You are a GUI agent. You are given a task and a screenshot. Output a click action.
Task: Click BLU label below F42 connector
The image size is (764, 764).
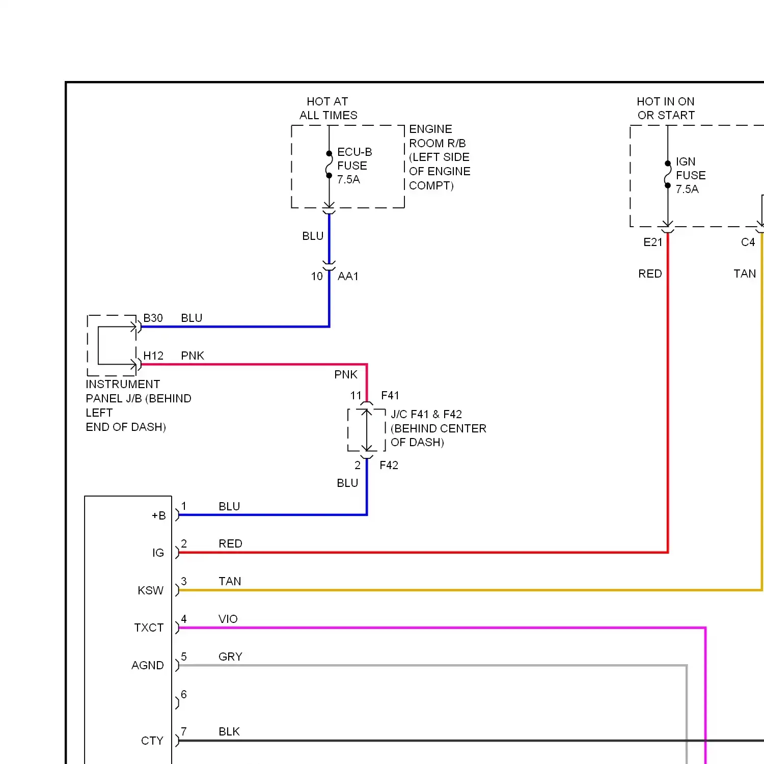(x=347, y=483)
